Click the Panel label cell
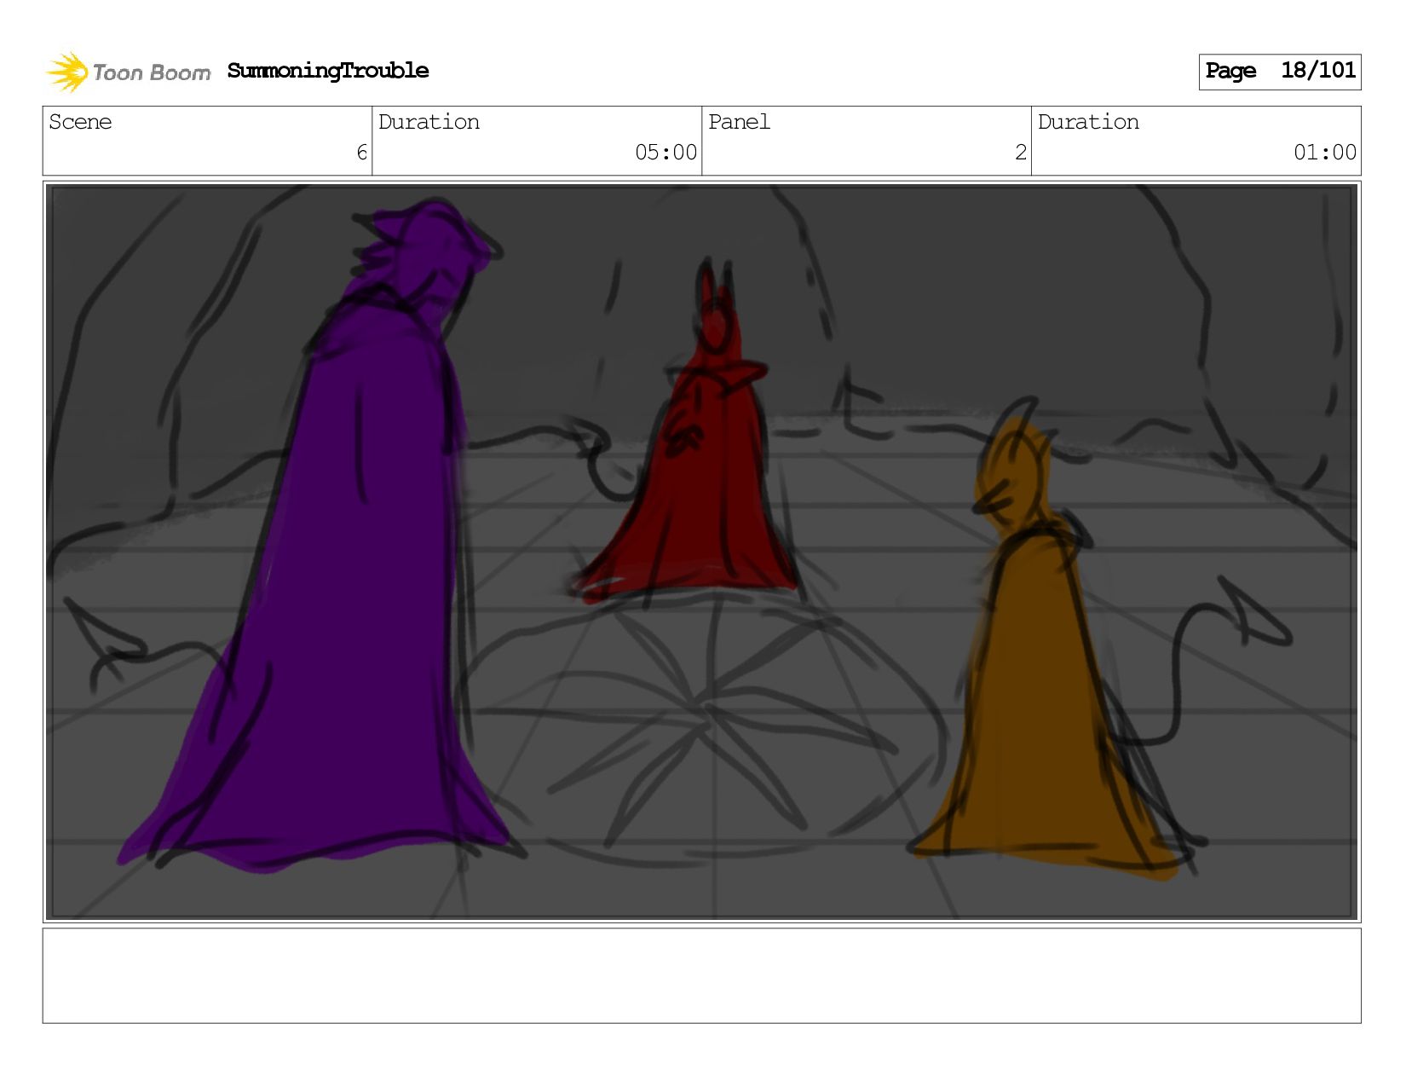This screenshot has height=1087, width=1406. [x=867, y=141]
